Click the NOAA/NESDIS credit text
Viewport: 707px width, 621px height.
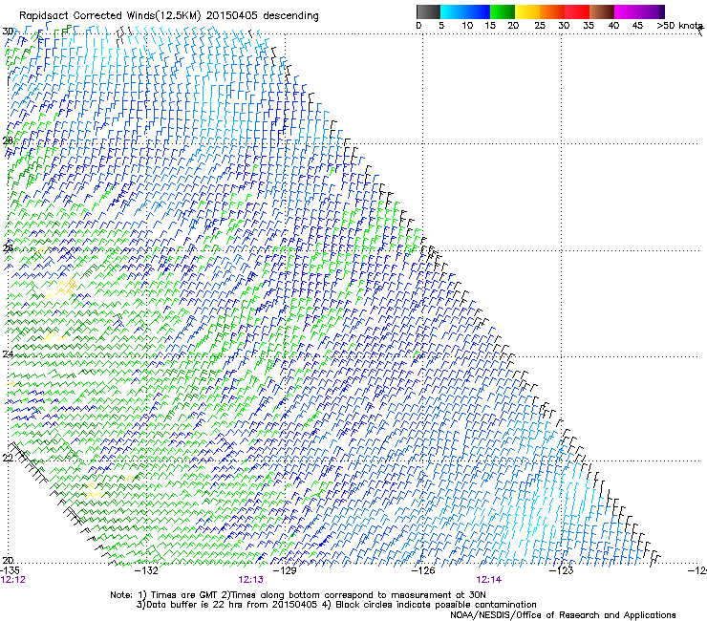pyautogui.click(x=563, y=615)
